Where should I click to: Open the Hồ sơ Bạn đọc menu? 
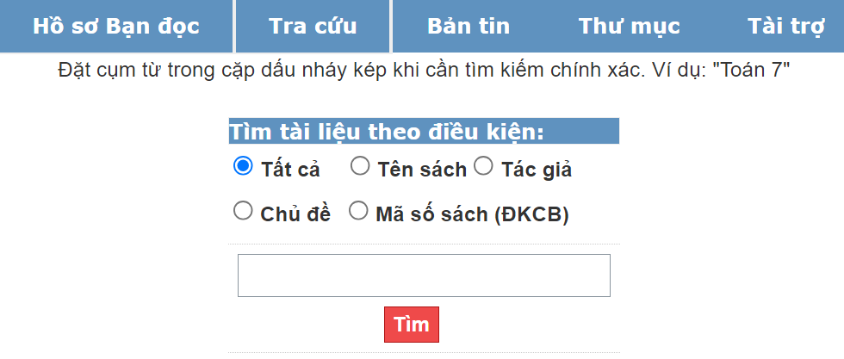click(116, 26)
